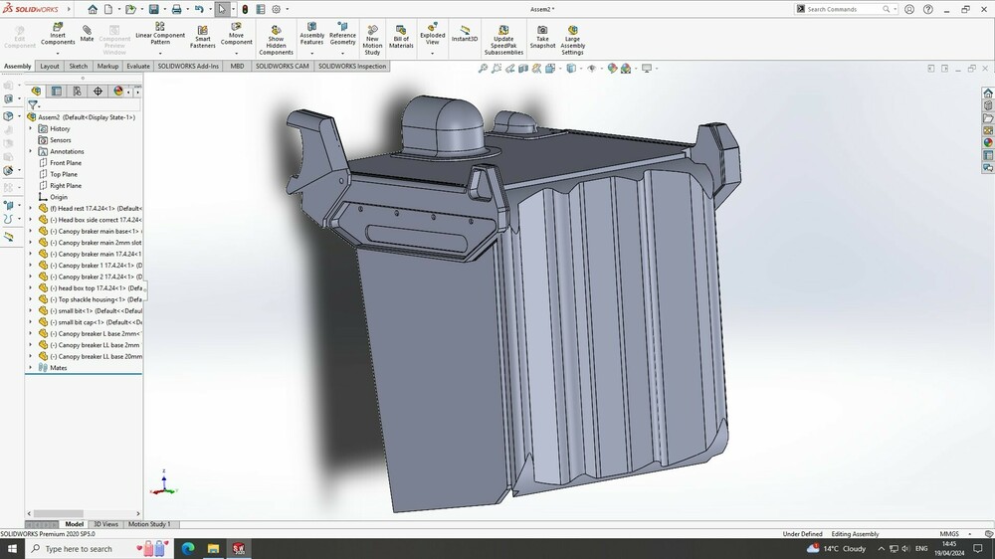Viewport: 995px width, 559px height.
Task: Select the Top Plane in feature tree
Action: click(64, 174)
